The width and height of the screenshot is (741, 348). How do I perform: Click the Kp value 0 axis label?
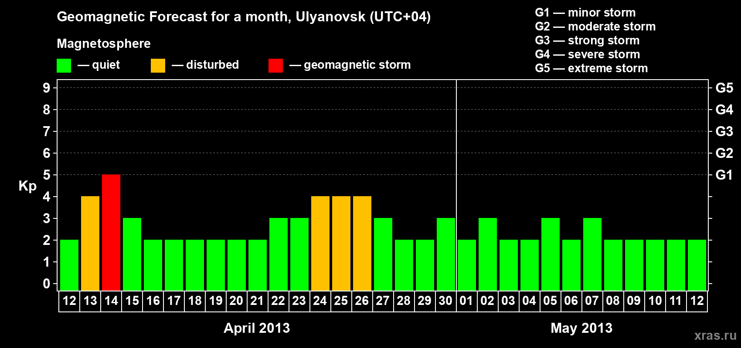click(x=47, y=284)
